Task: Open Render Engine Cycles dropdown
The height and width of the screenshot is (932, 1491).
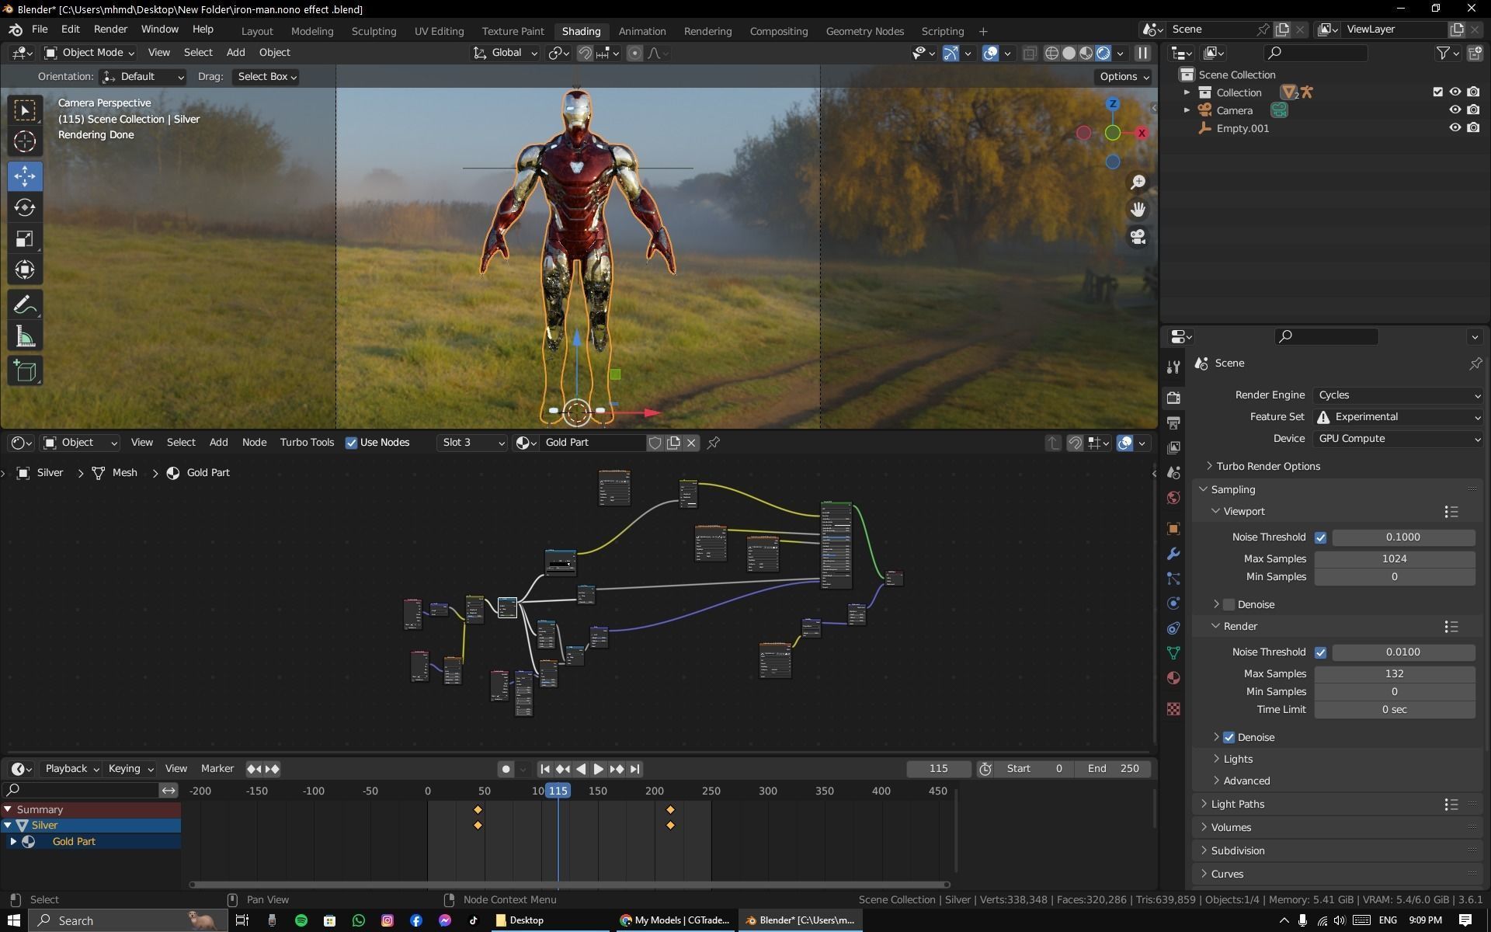Action: 1399,395
